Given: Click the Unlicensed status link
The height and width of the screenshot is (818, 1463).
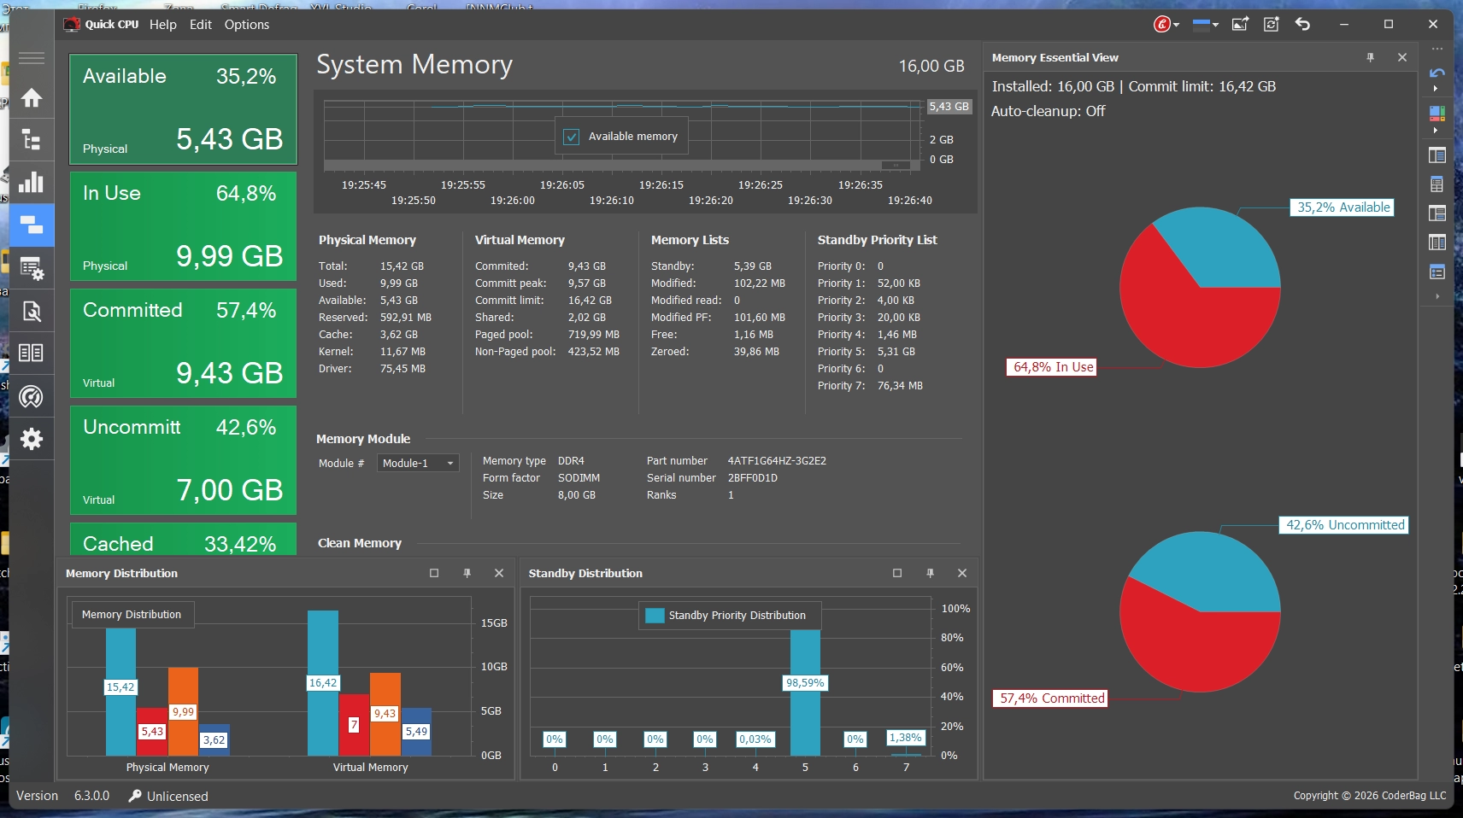Looking at the screenshot, I should point(177,796).
